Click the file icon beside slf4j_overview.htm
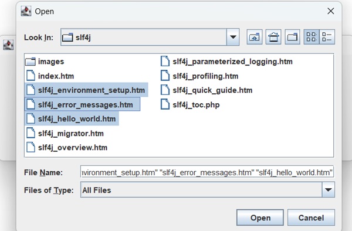352x231 pixels. click(x=31, y=147)
